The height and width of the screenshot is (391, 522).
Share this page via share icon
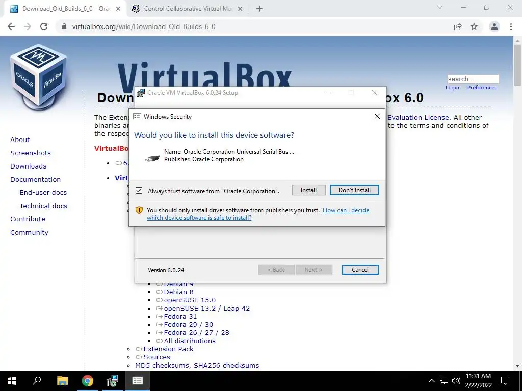point(458,26)
